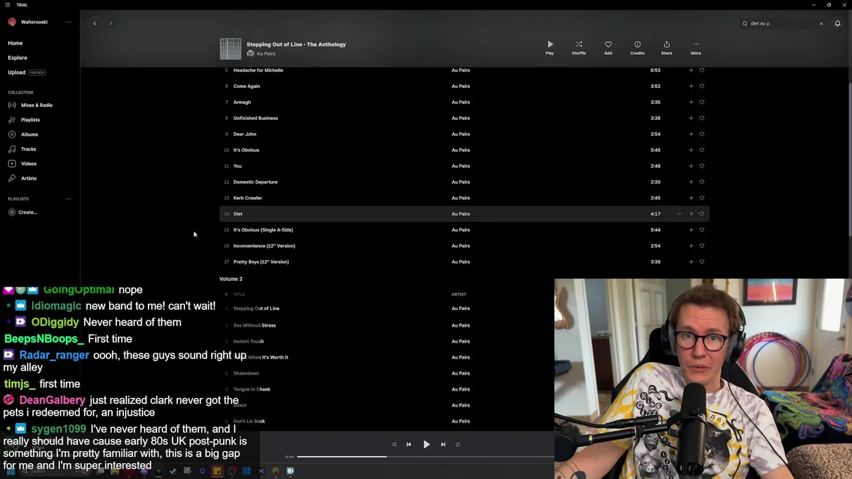Add Come Again to playlist
The image size is (852, 479).
pos(691,86)
